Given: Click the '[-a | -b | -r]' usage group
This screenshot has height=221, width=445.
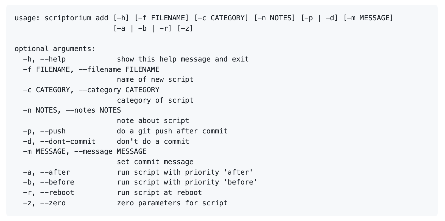Looking at the screenshot, I should 142,28.
